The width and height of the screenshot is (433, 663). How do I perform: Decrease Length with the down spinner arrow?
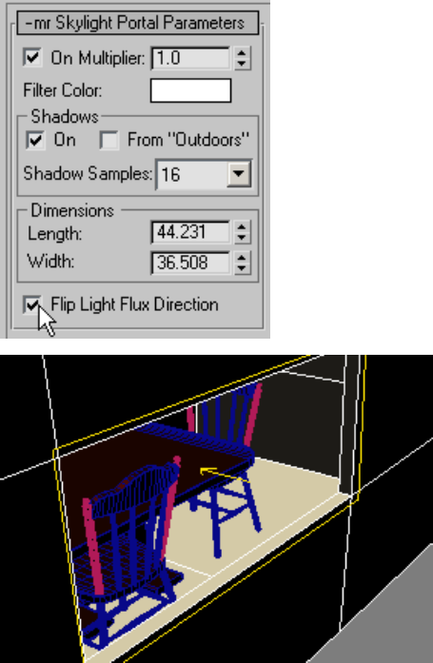(x=242, y=238)
